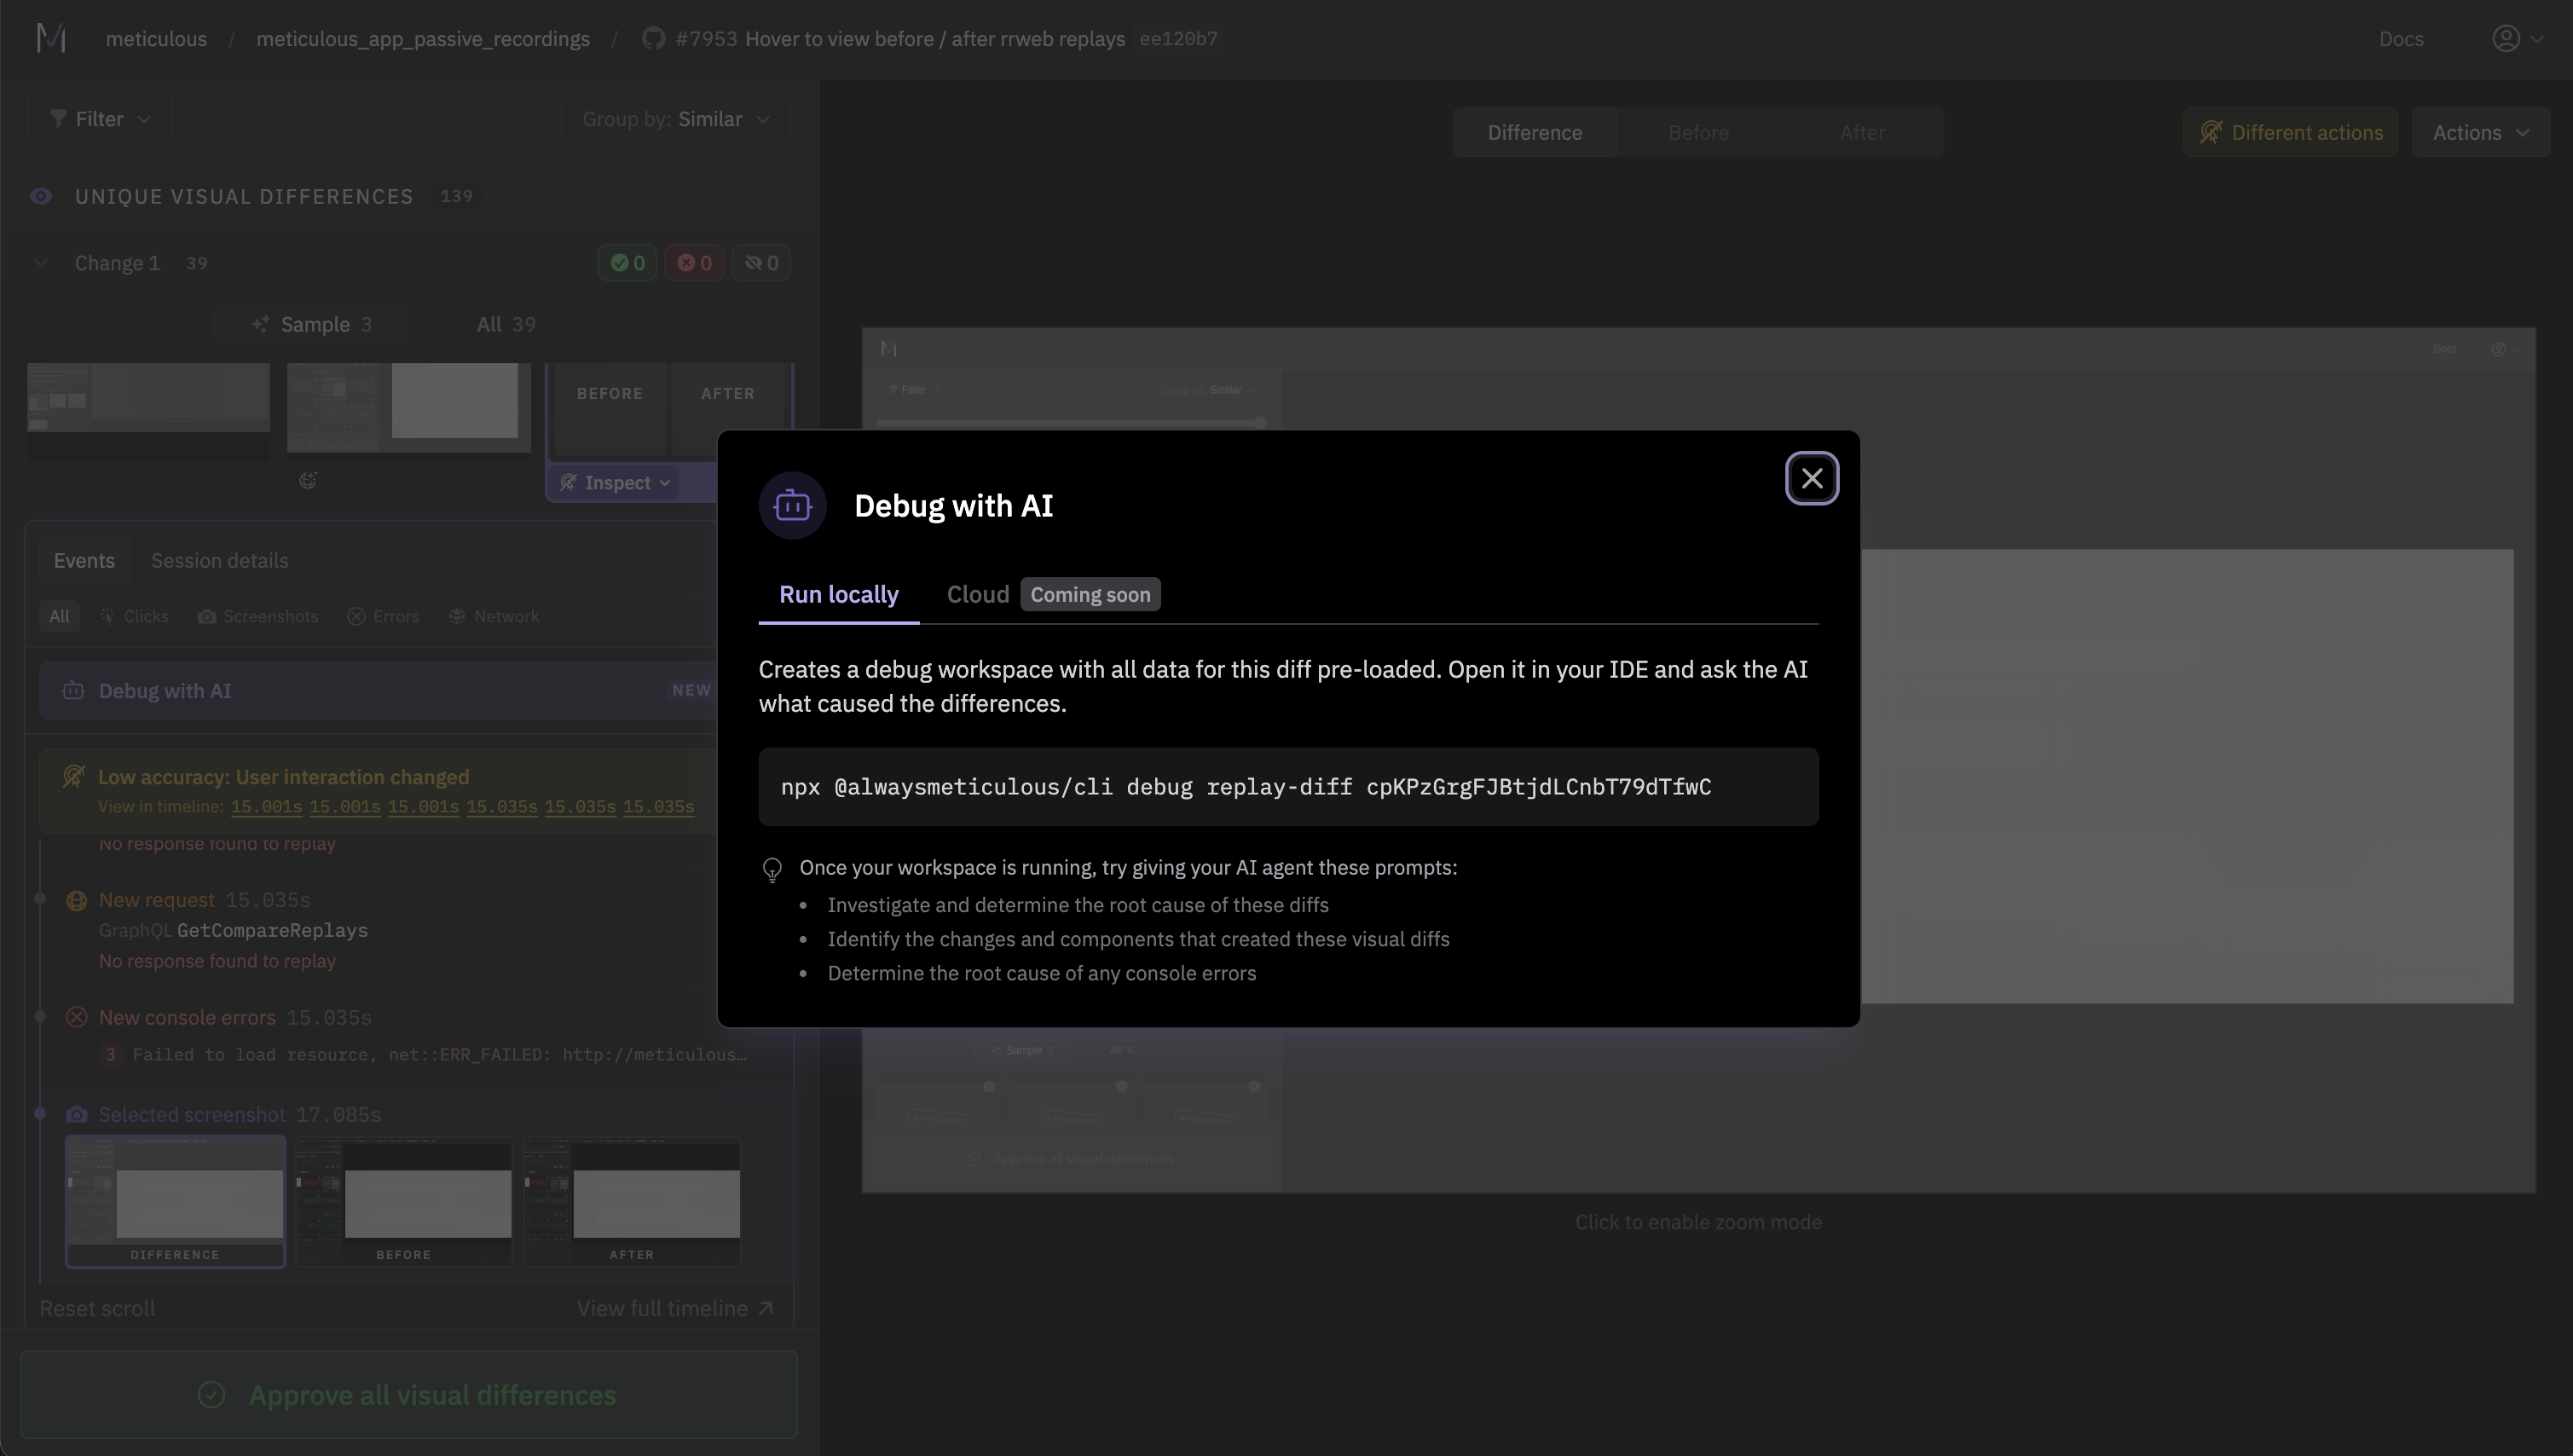Open meticulous_app_passive_recordings breadcrumb

click(423, 38)
